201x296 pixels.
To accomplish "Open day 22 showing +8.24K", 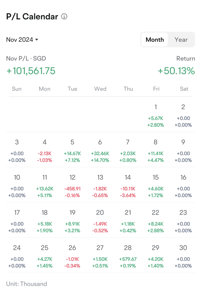I will click(x=156, y=221).
